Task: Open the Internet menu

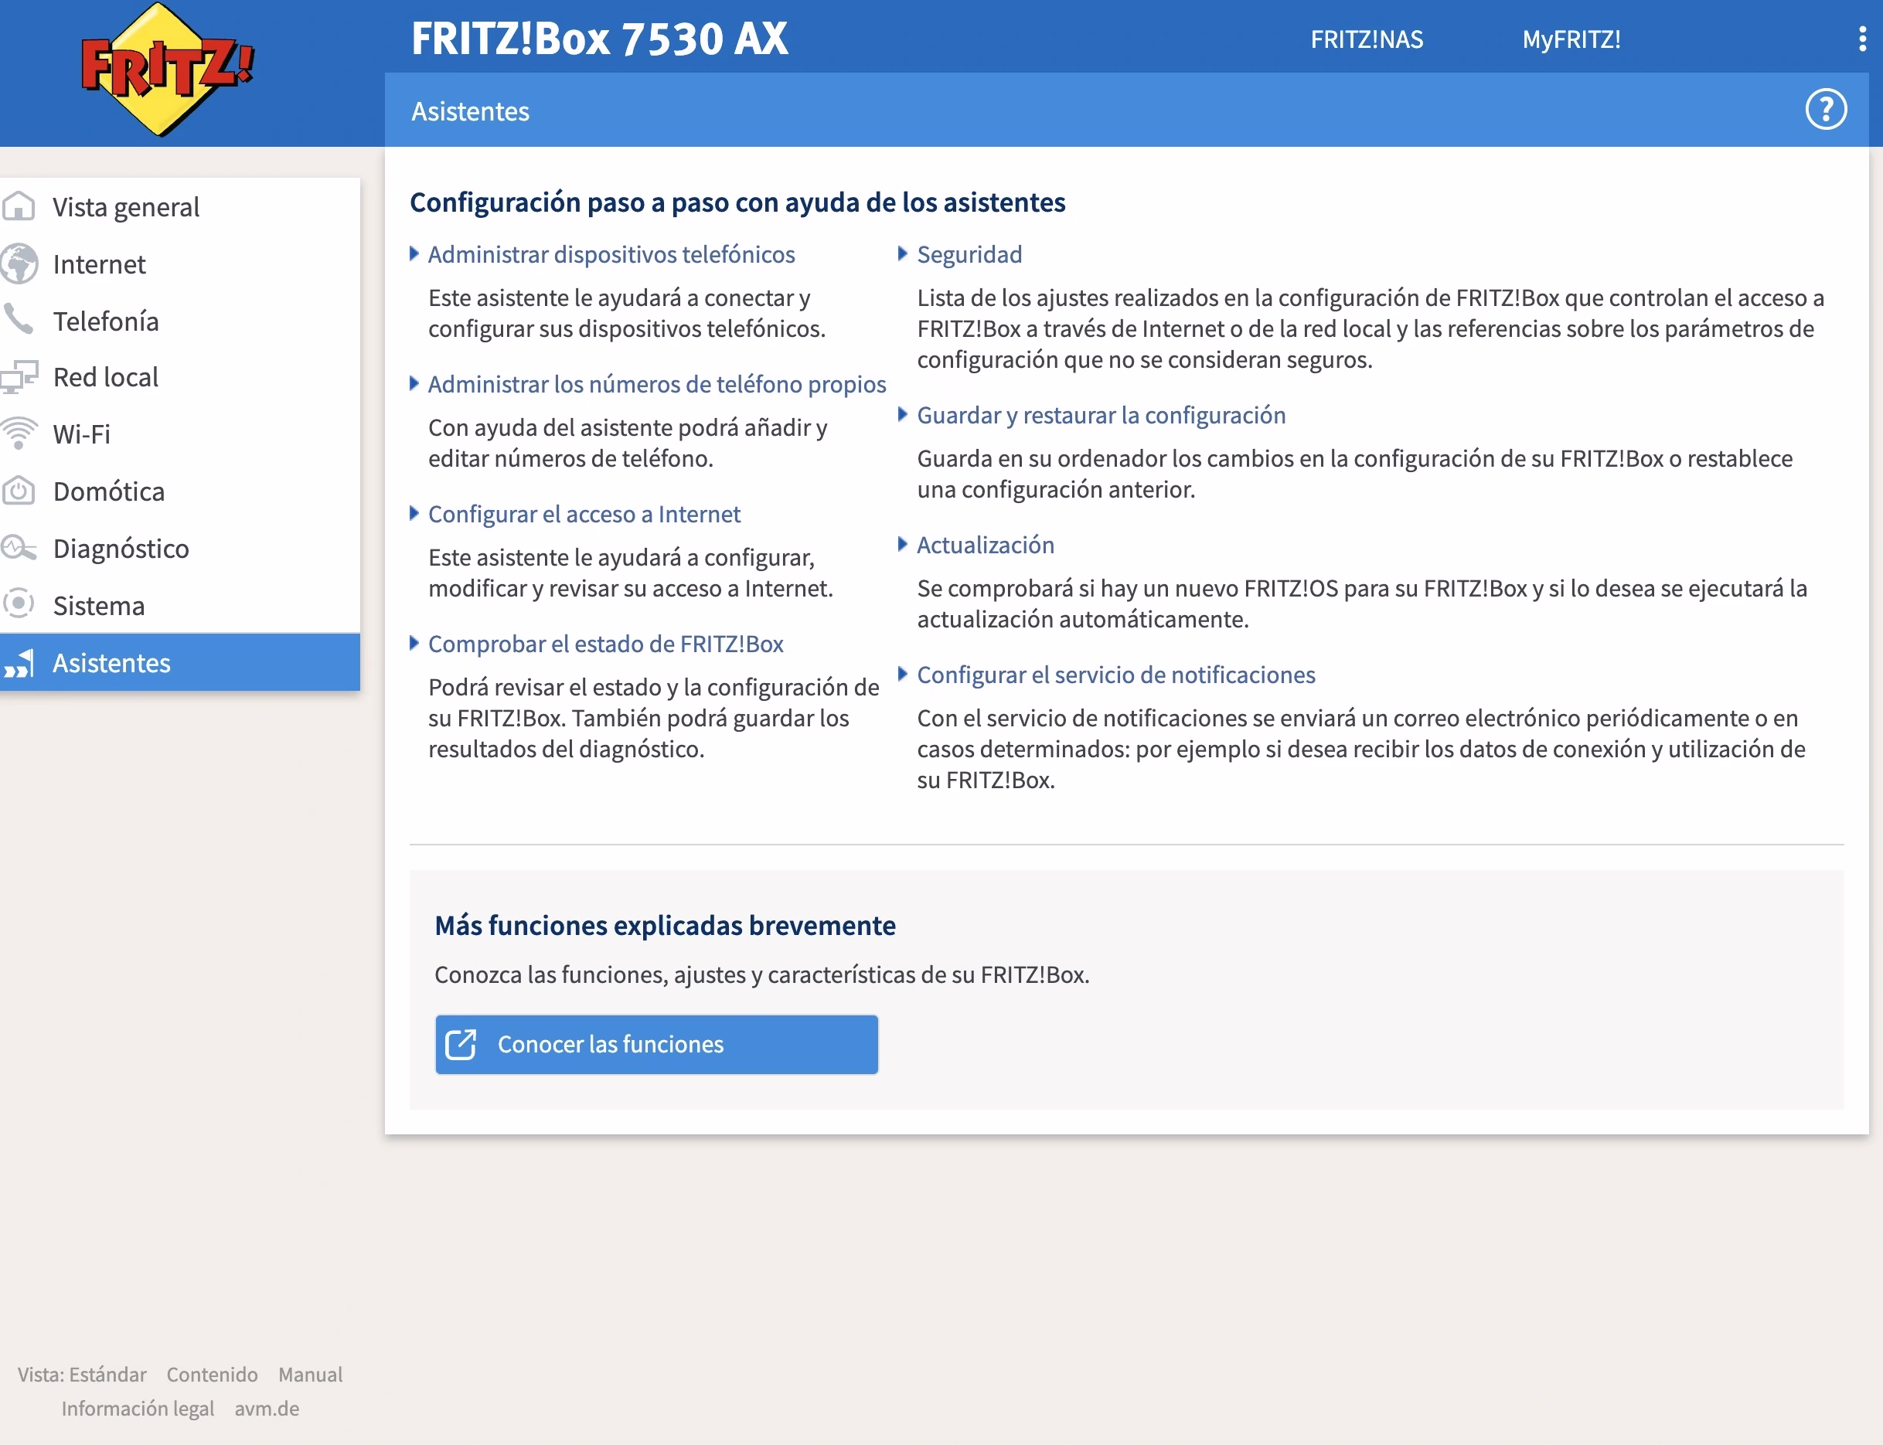Action: (x=180, y=263)
